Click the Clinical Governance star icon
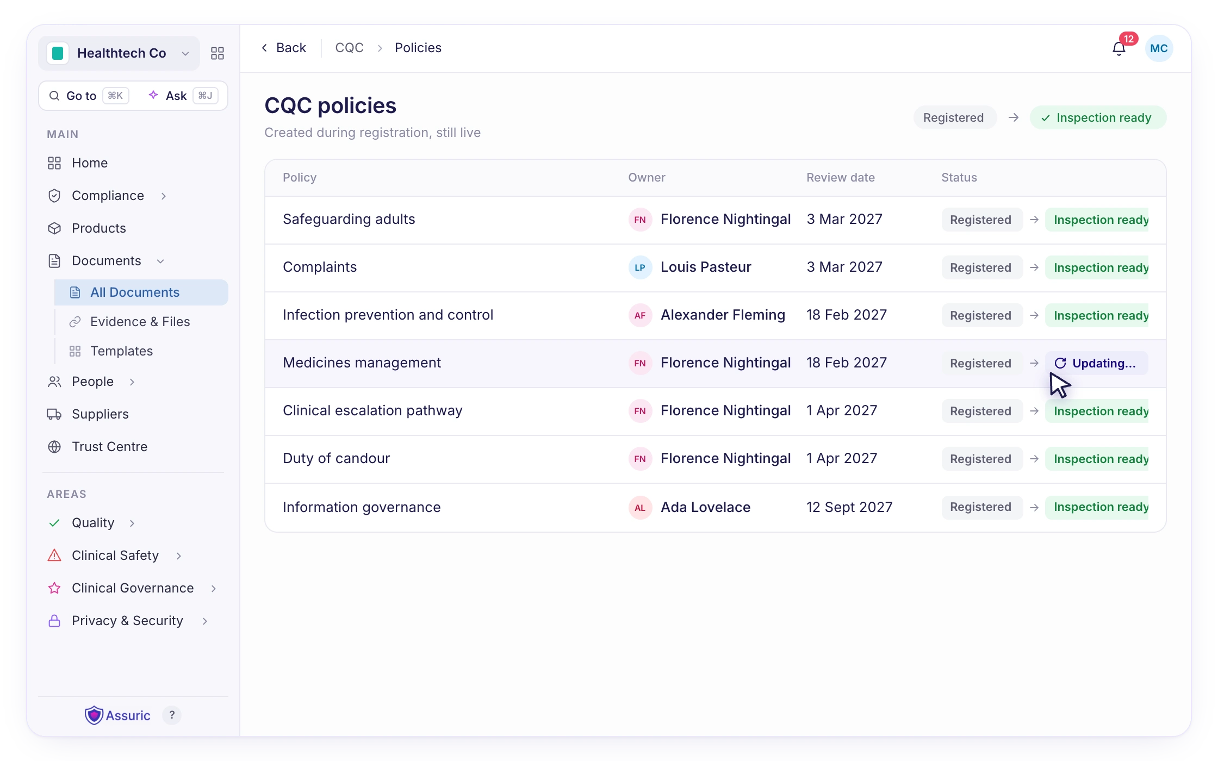Screen dimensions: 1218x761 coord(54,588)
